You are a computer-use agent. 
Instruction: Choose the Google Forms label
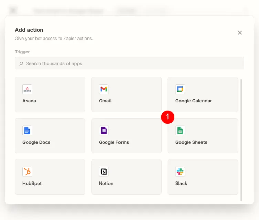[x=114, y=142]
